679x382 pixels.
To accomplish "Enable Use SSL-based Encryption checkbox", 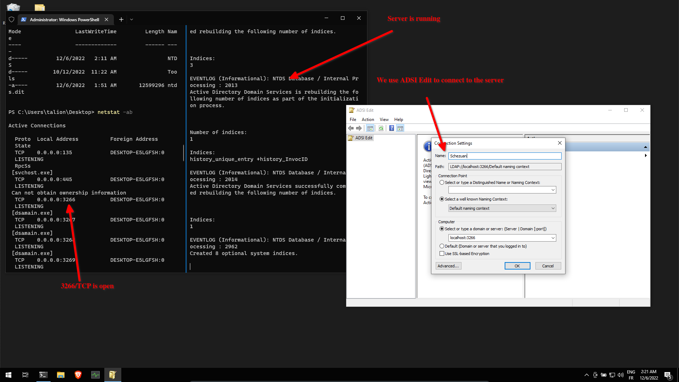I will [x=442, y=254].
